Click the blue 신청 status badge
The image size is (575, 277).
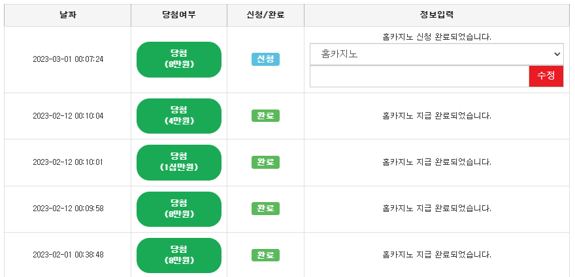(265, 59)
